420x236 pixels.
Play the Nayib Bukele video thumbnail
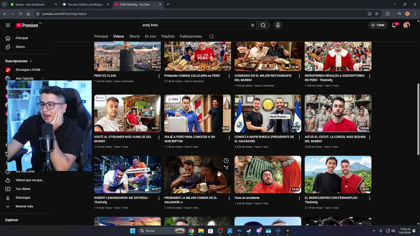click(x=268, y=113)
